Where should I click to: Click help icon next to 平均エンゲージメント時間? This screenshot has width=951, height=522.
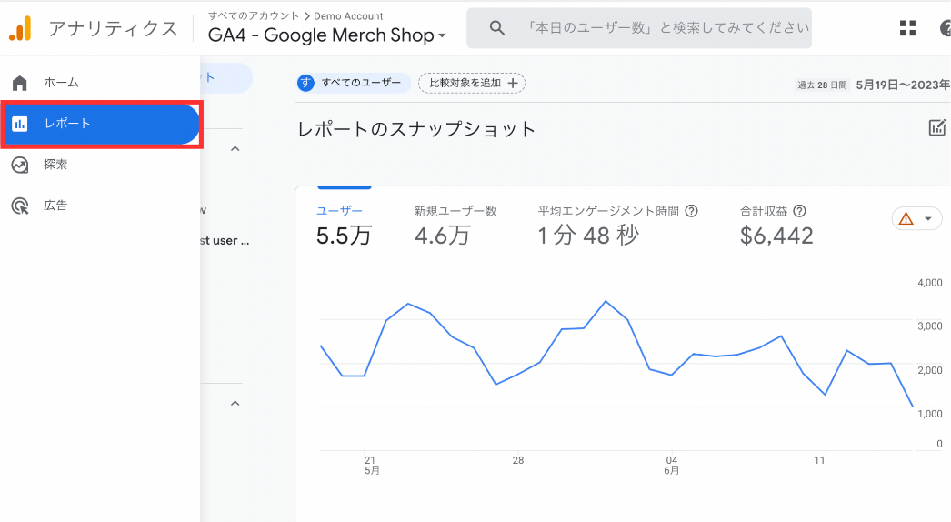pos(691,211)
